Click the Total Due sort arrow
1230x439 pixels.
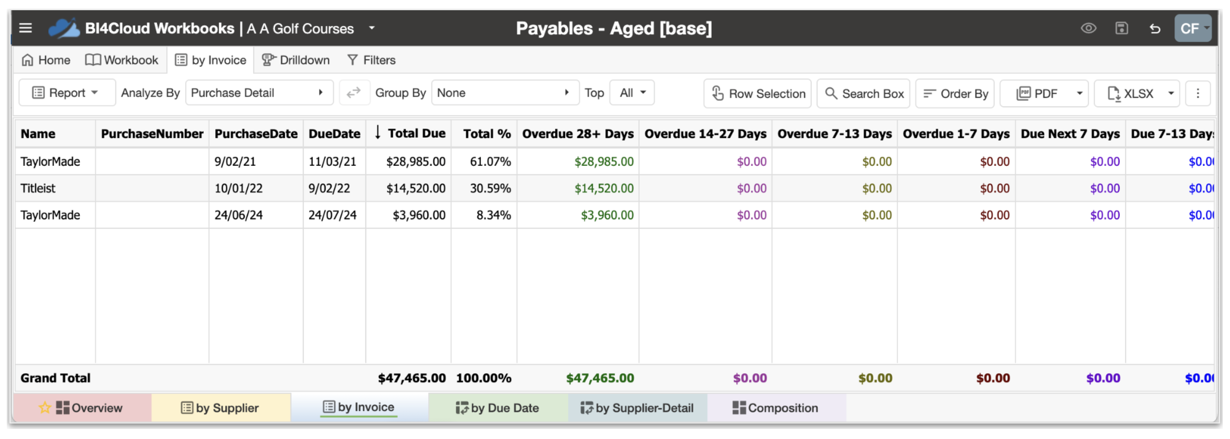tap(378, 132)
